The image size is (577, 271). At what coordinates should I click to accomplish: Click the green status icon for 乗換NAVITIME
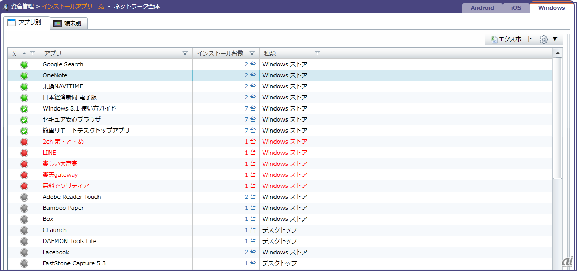click(x=24, y=86)
